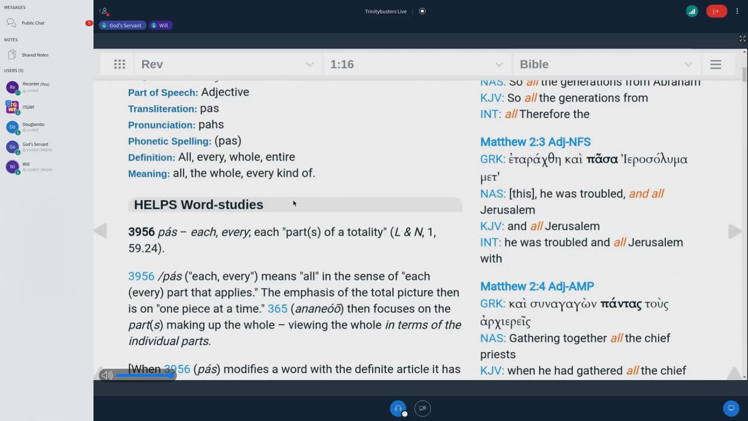Select the Dougbendo user avatar
748x421 pixels.
(x=12, y=127)
